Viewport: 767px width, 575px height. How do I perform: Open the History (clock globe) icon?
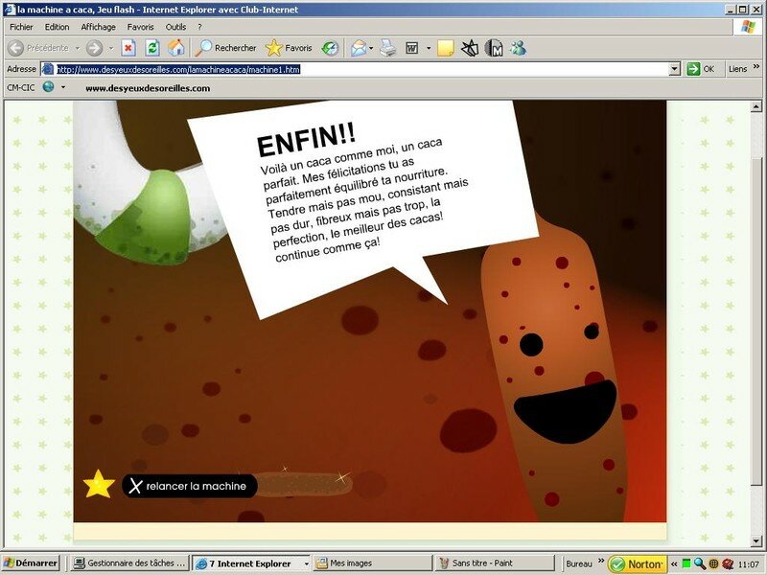pyautogui.click(x=330, y=48)
